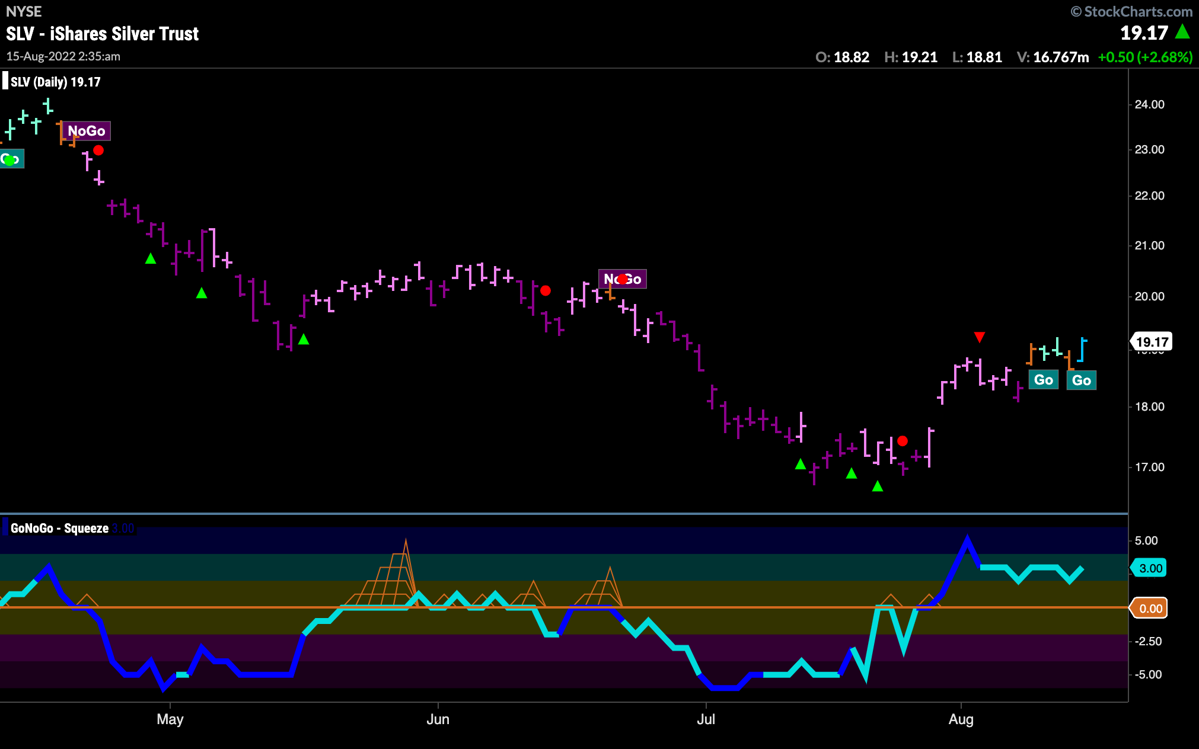Click the change +0.50 (+2.68%)
This screenshot has width=1199, height=749.
1145,57
